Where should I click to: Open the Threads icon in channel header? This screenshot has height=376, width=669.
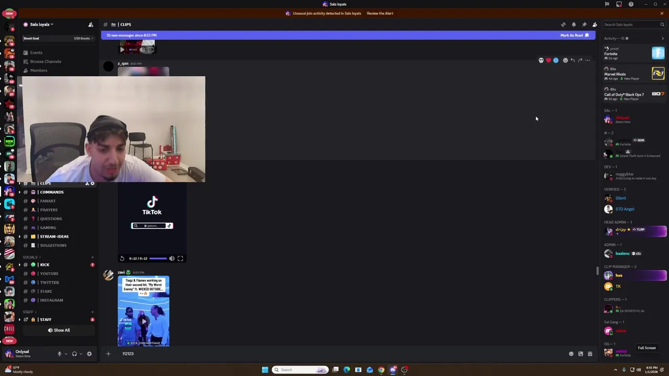coord(563,25)
